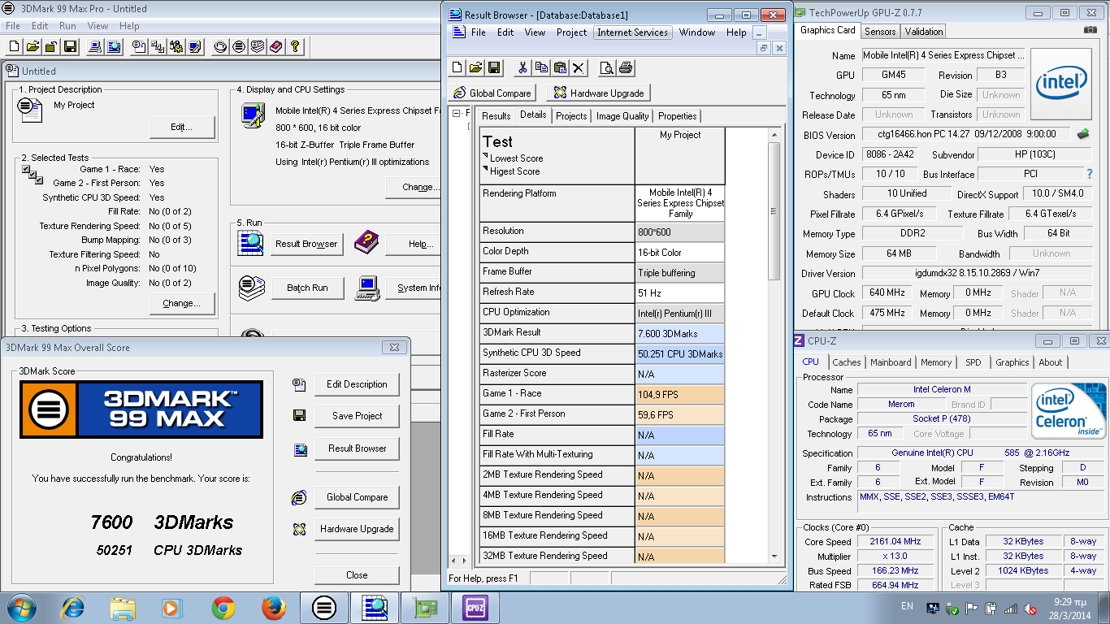Click the Print Preview icon in Result Browser
Image resolution: width=1110 pixels, height=624 pixels.
(x=606, y=67)
